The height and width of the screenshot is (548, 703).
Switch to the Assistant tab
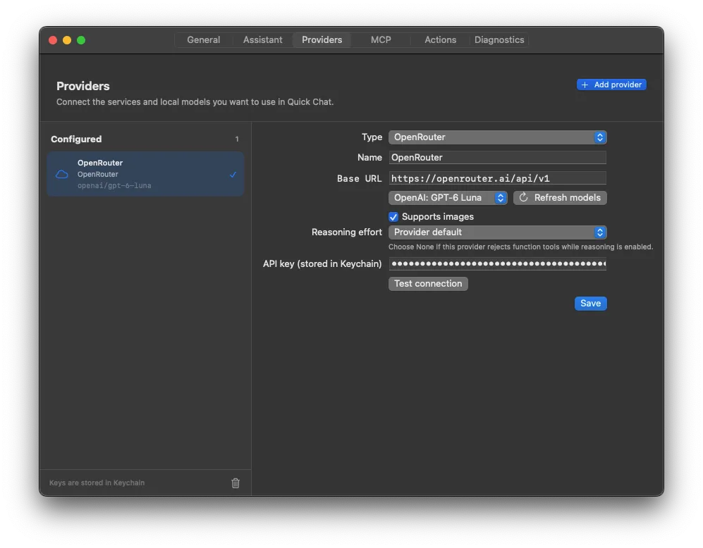tap(263, 40)
